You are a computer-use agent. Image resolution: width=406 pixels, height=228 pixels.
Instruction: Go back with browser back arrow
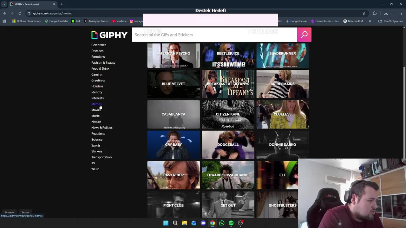[x=4, y=13]
